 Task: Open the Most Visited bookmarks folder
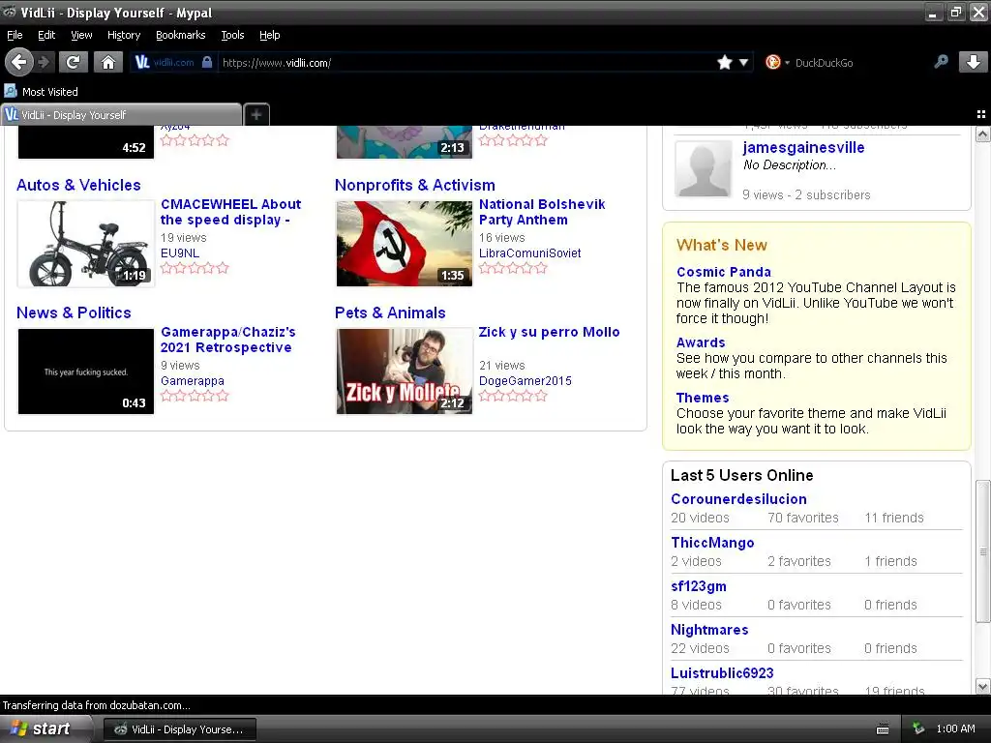[42, 92]
